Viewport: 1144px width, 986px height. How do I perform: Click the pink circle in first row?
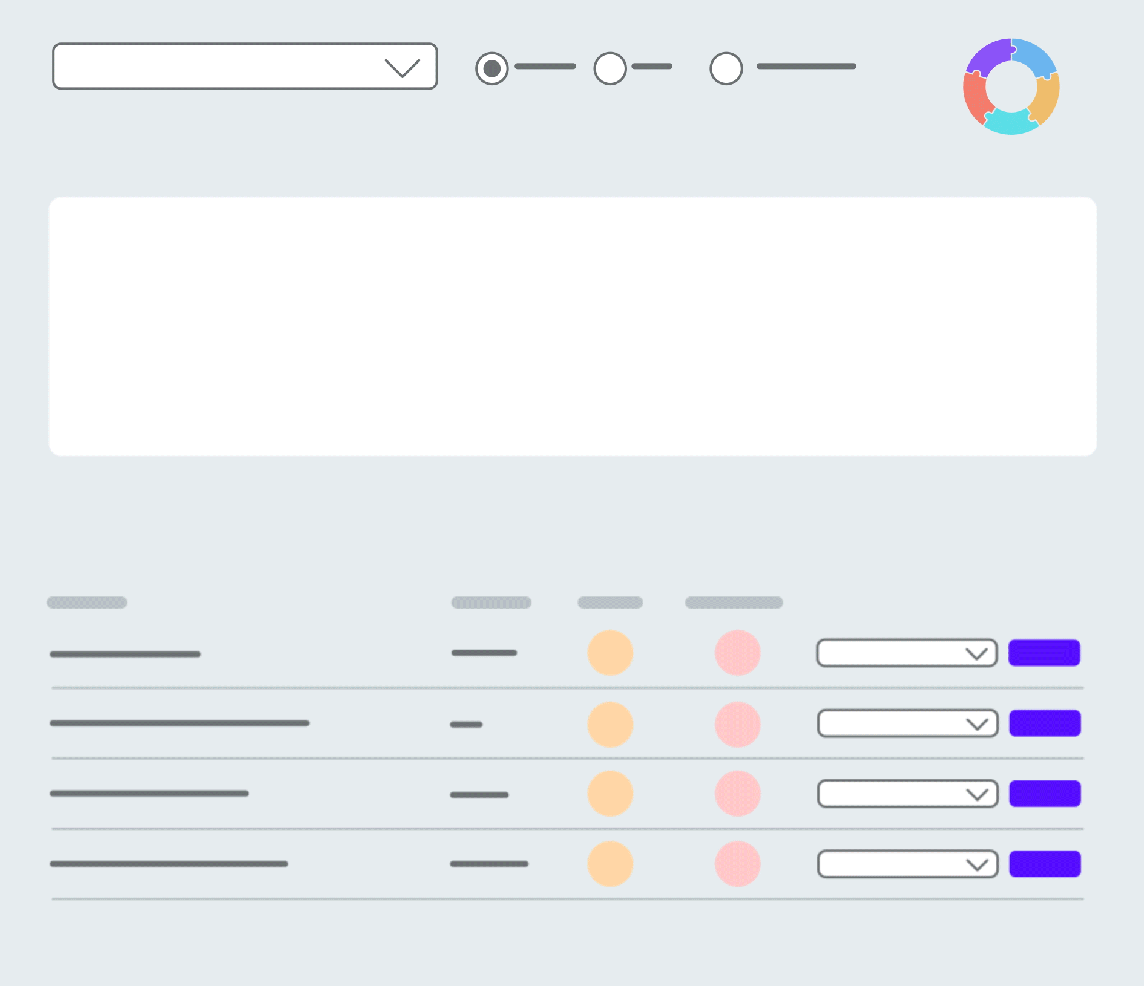[x=737, y=653]
